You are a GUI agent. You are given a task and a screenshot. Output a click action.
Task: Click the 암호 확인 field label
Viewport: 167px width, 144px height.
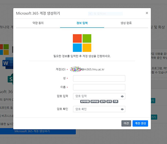[x=62, y=109]
